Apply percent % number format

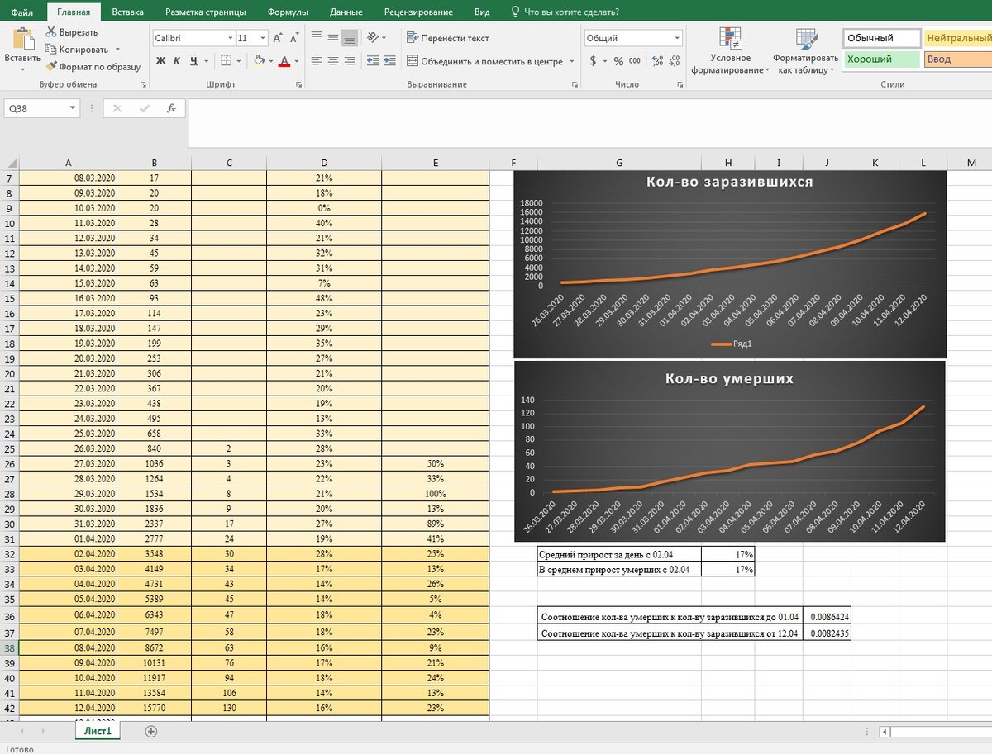pyautogui.click(x=618, y=61)
